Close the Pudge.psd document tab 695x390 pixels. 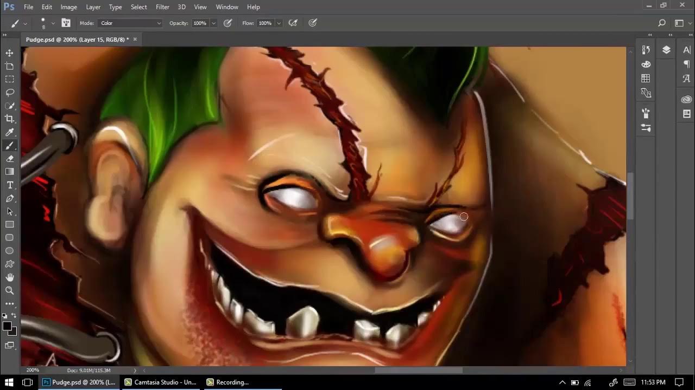tap(135, 40)
